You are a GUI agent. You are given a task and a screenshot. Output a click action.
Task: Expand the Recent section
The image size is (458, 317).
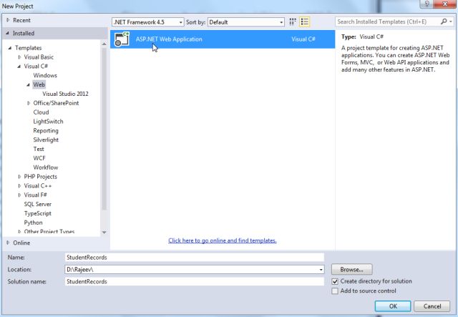(x=8, y=20)
